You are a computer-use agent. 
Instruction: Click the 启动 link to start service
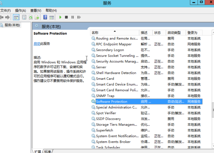click(37, 44)
